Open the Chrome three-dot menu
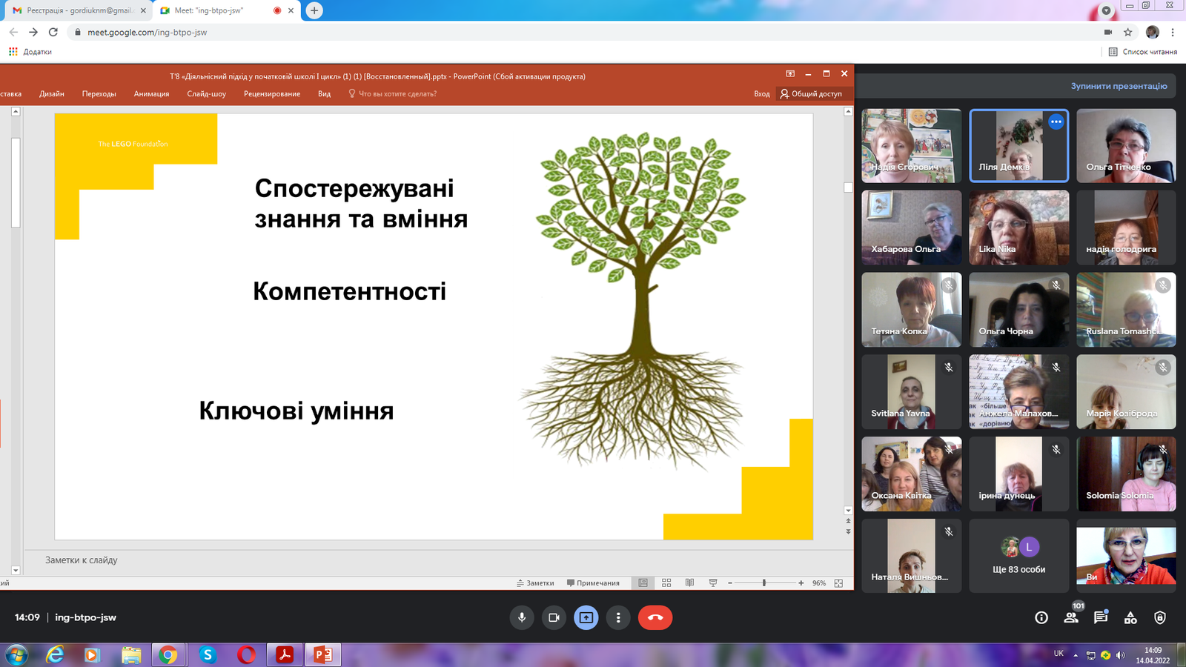 tap(1173, 32)
